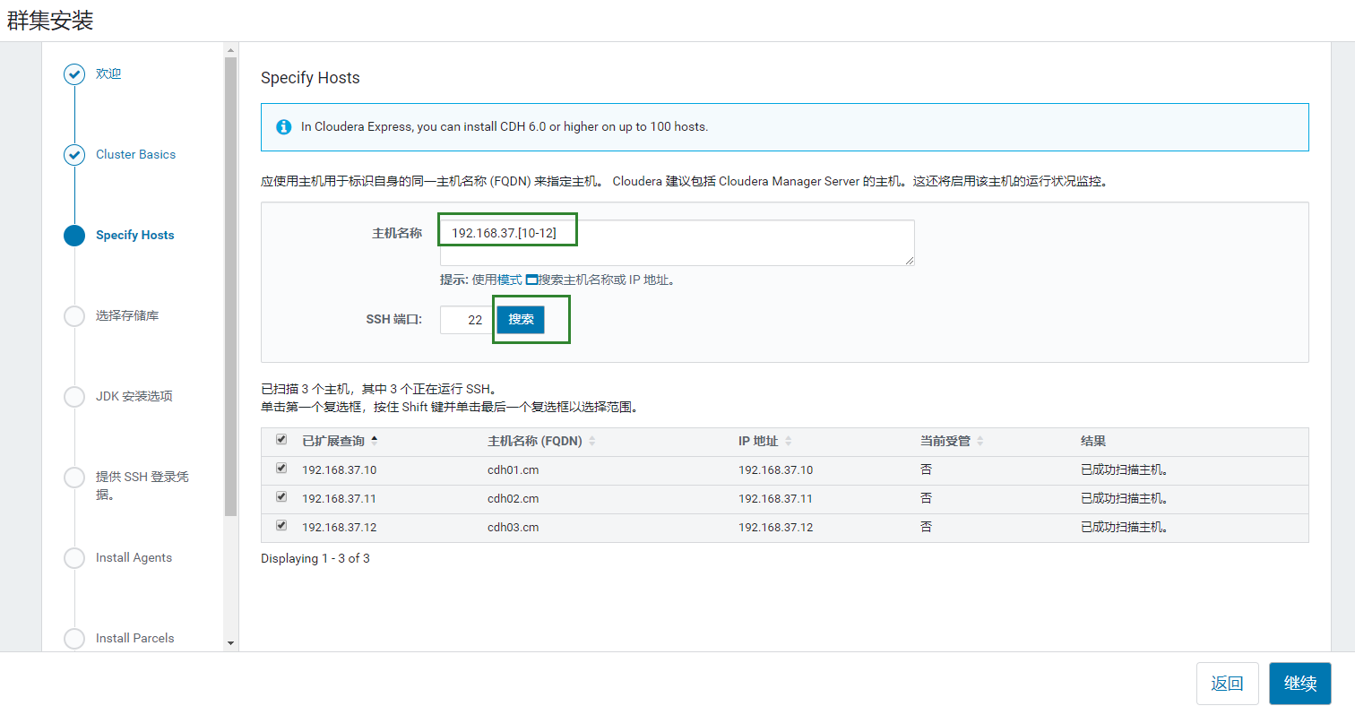
Task: Click the cdh01.cm hostname cell
Action: [513, 469]
